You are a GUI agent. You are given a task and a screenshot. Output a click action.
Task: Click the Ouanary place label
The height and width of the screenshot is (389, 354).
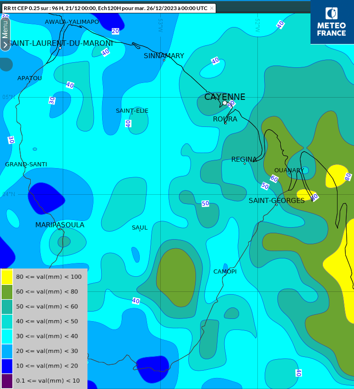click(289, 170)
